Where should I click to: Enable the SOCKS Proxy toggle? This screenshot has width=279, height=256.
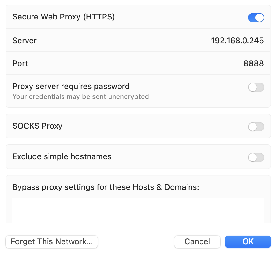[x=256, y=127]
